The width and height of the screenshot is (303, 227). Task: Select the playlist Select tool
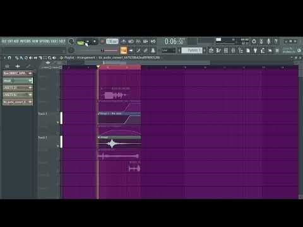(45, 58)
